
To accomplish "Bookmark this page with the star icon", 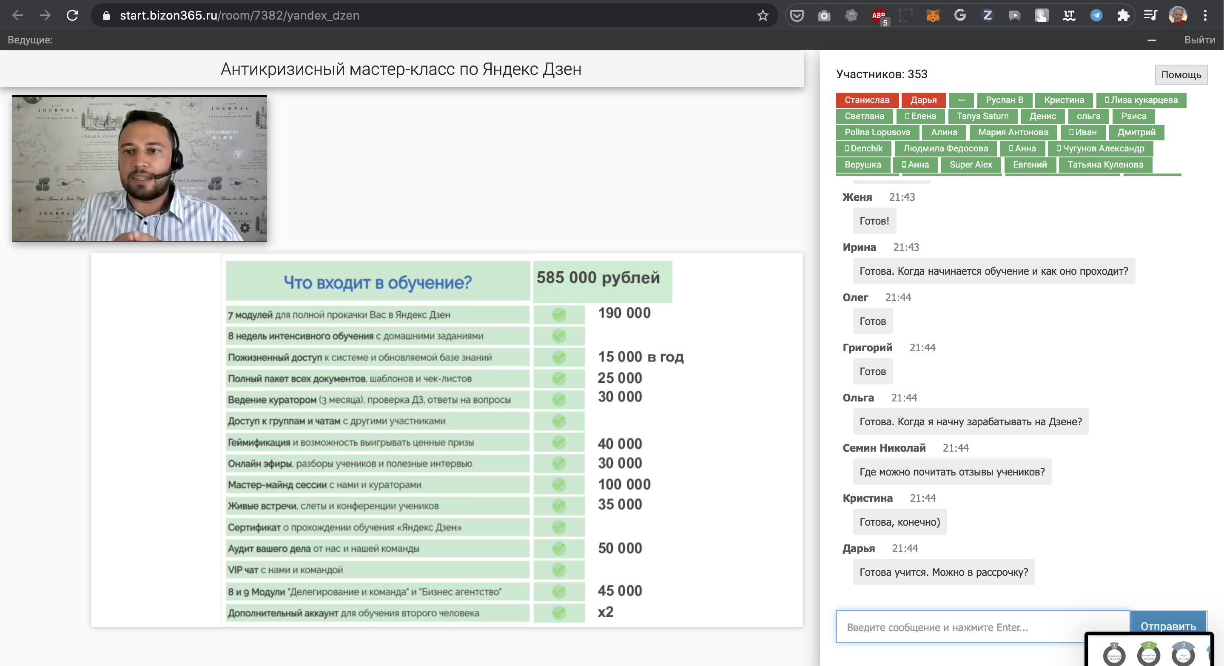I will tap(763, 15).
